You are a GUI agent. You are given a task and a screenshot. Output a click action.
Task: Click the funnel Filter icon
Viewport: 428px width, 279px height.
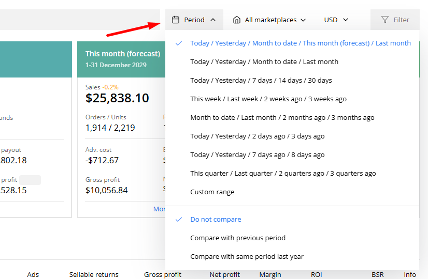385,20
